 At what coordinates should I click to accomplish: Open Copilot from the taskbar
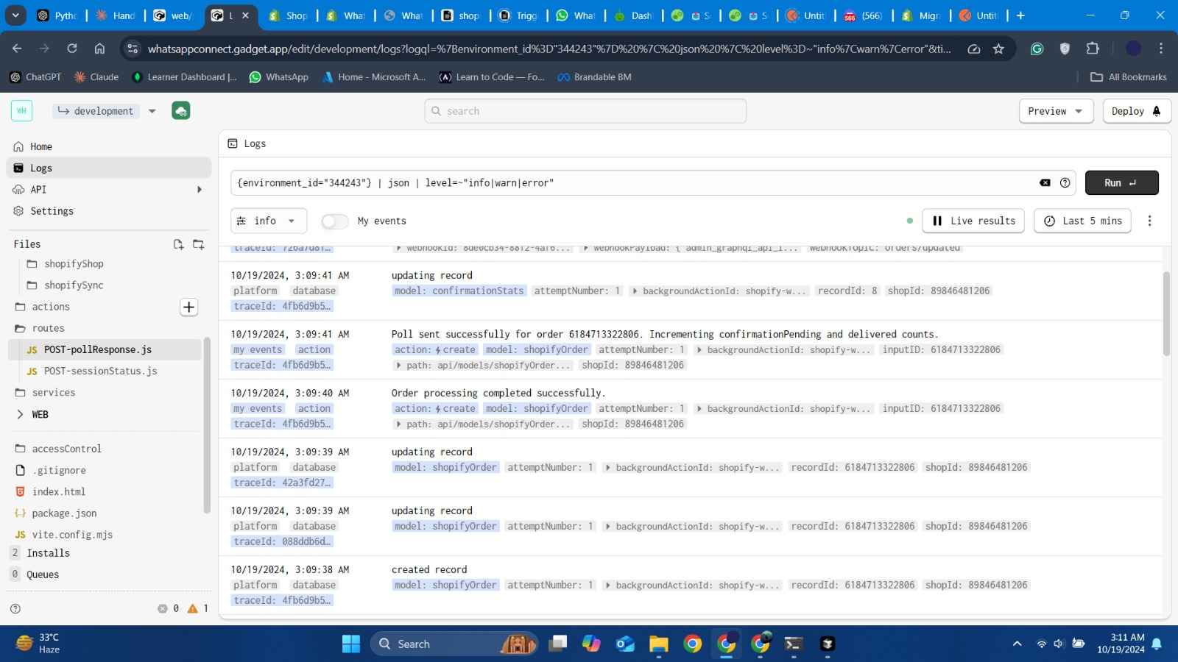pos(591,644)
